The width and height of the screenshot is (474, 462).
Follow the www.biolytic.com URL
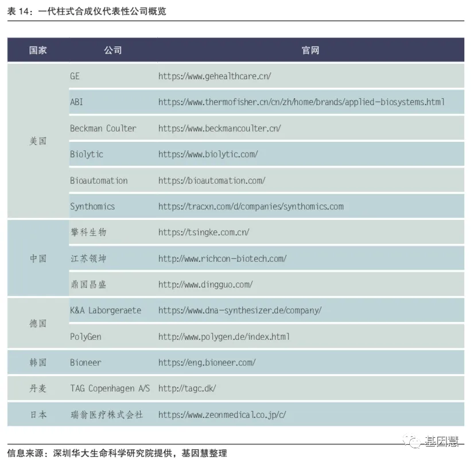208,154
